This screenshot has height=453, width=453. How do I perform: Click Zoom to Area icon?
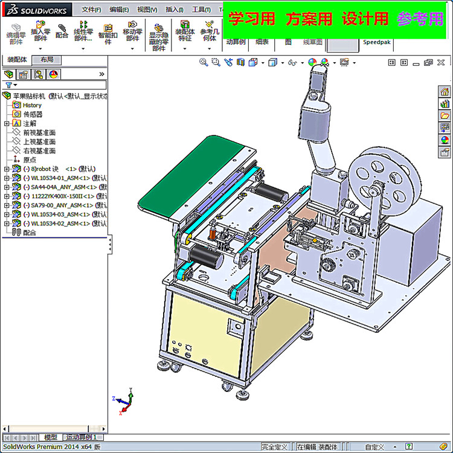216,62
